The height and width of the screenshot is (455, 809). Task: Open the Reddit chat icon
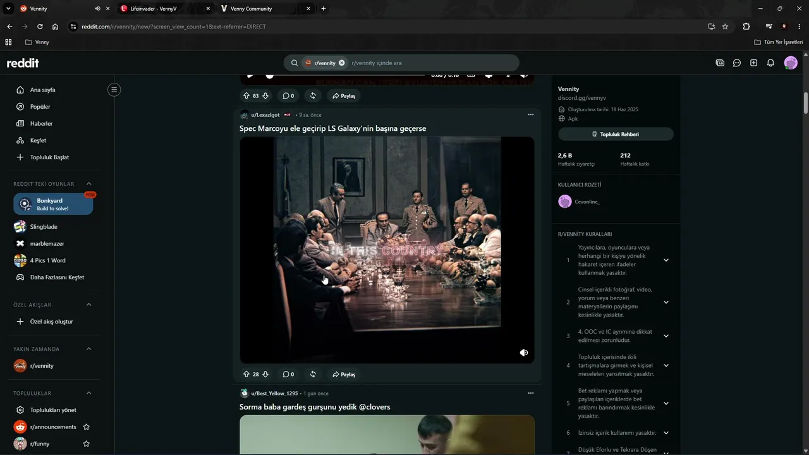(737, 63)
